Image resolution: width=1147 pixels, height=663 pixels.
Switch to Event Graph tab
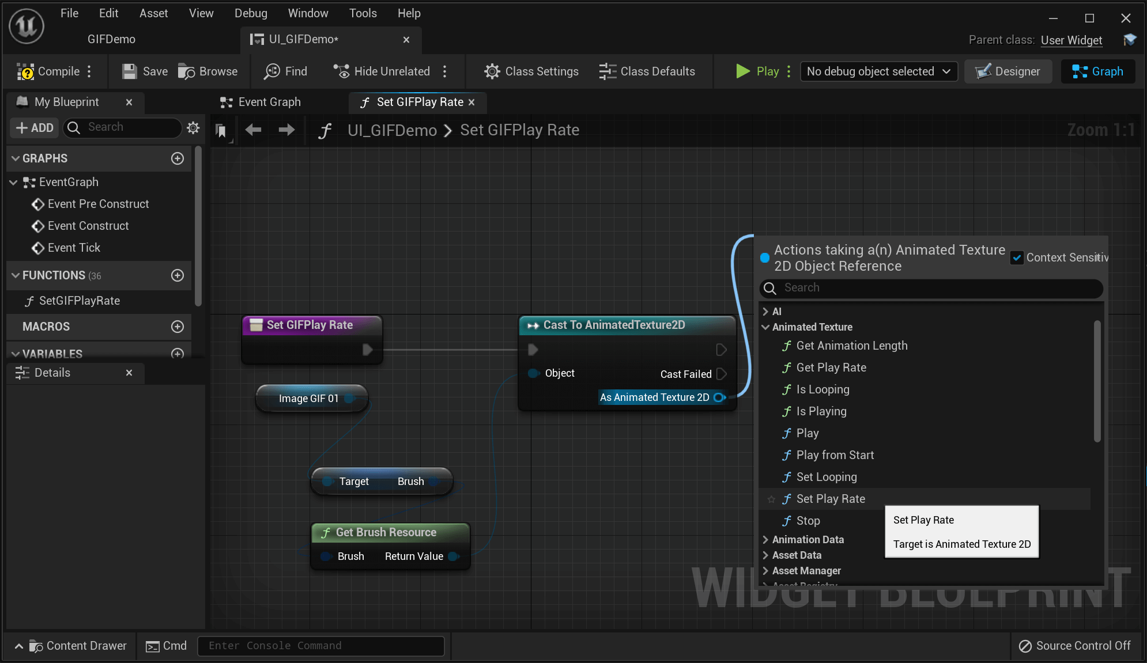pos(269,102)
